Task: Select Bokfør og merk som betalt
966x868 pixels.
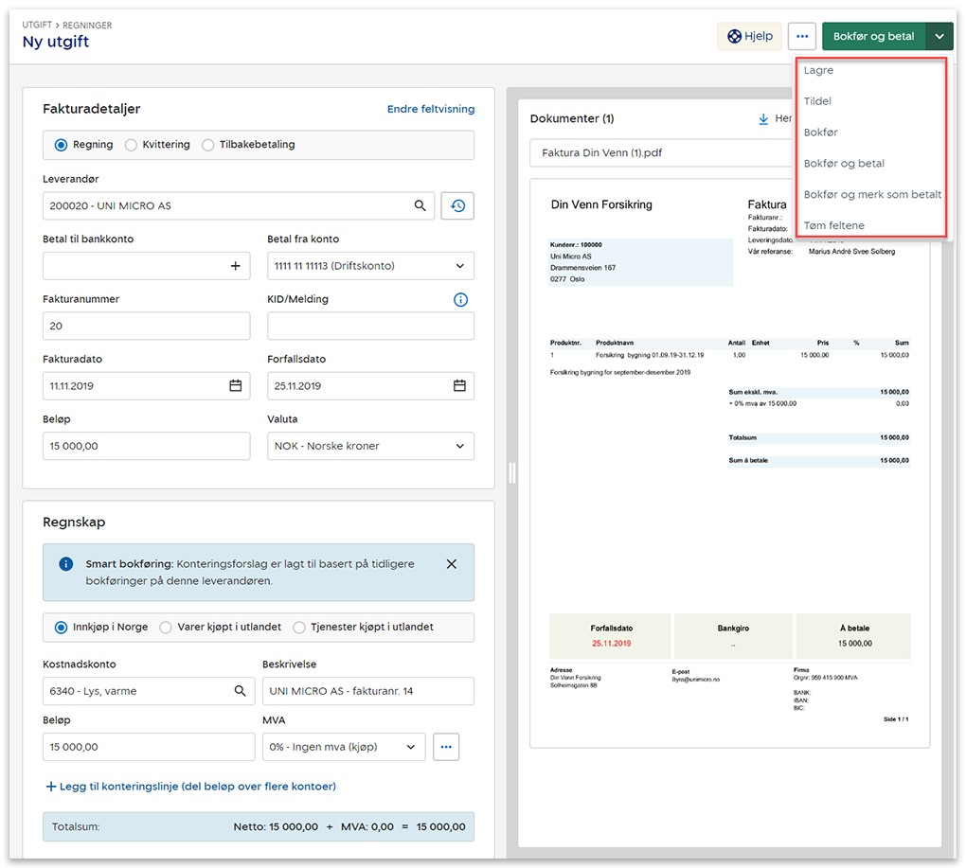Action: click(871, 194)
